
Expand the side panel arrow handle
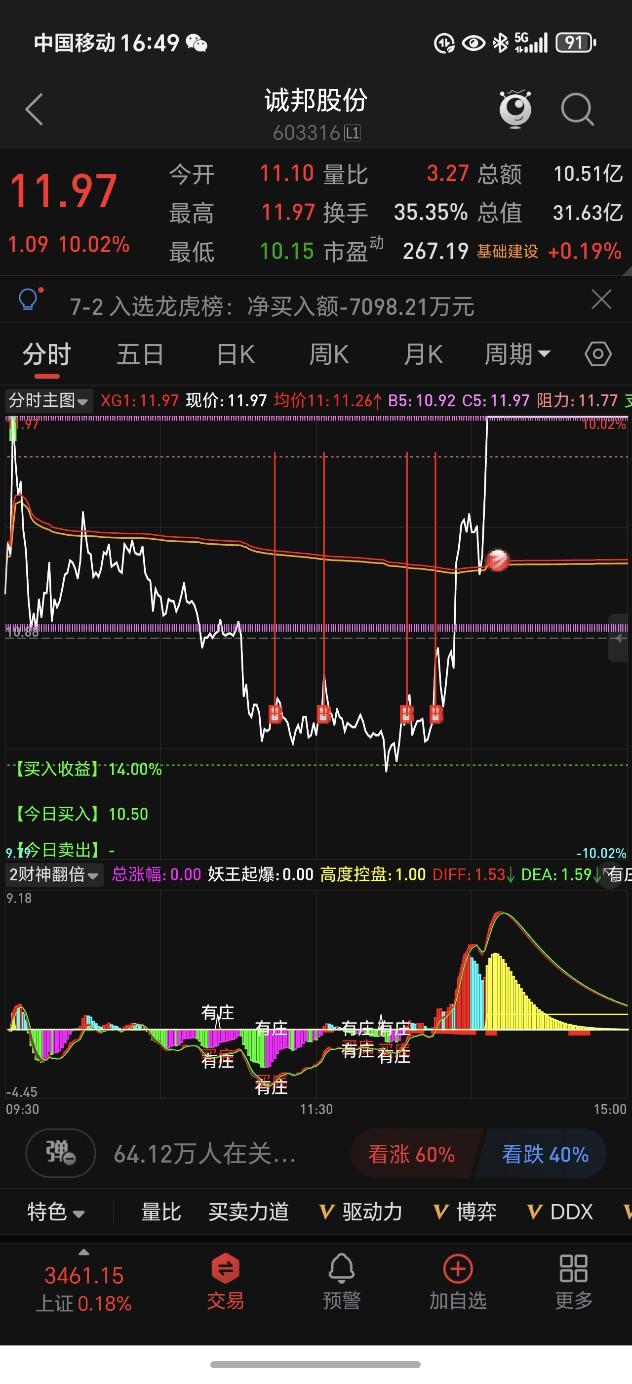(619, 638)
